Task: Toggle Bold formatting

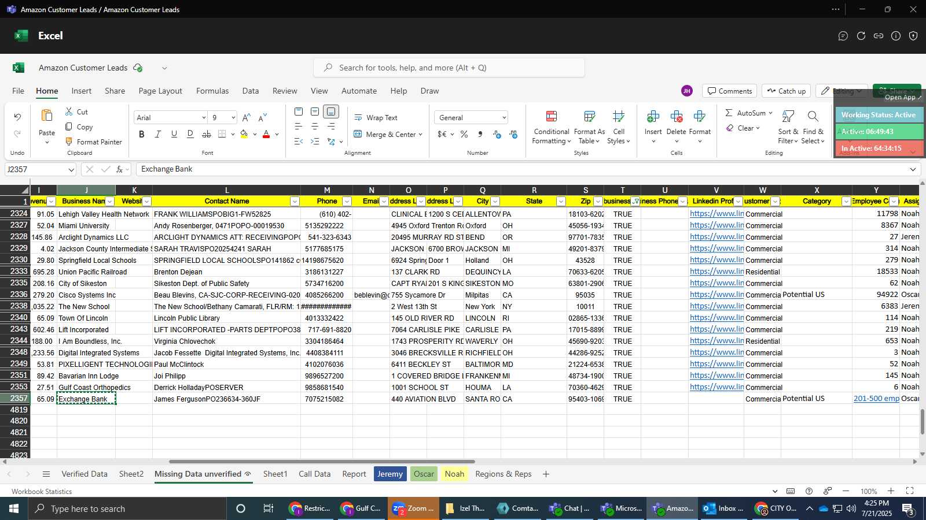Action: click(142, 134)
